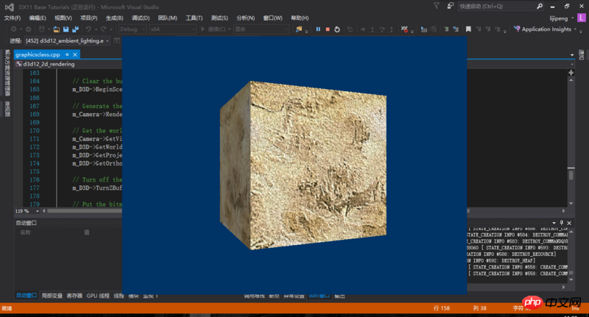Toggle pin on graphicsclass.cpp tab
This screenshot has width=589, height=317.
[67, 55]
